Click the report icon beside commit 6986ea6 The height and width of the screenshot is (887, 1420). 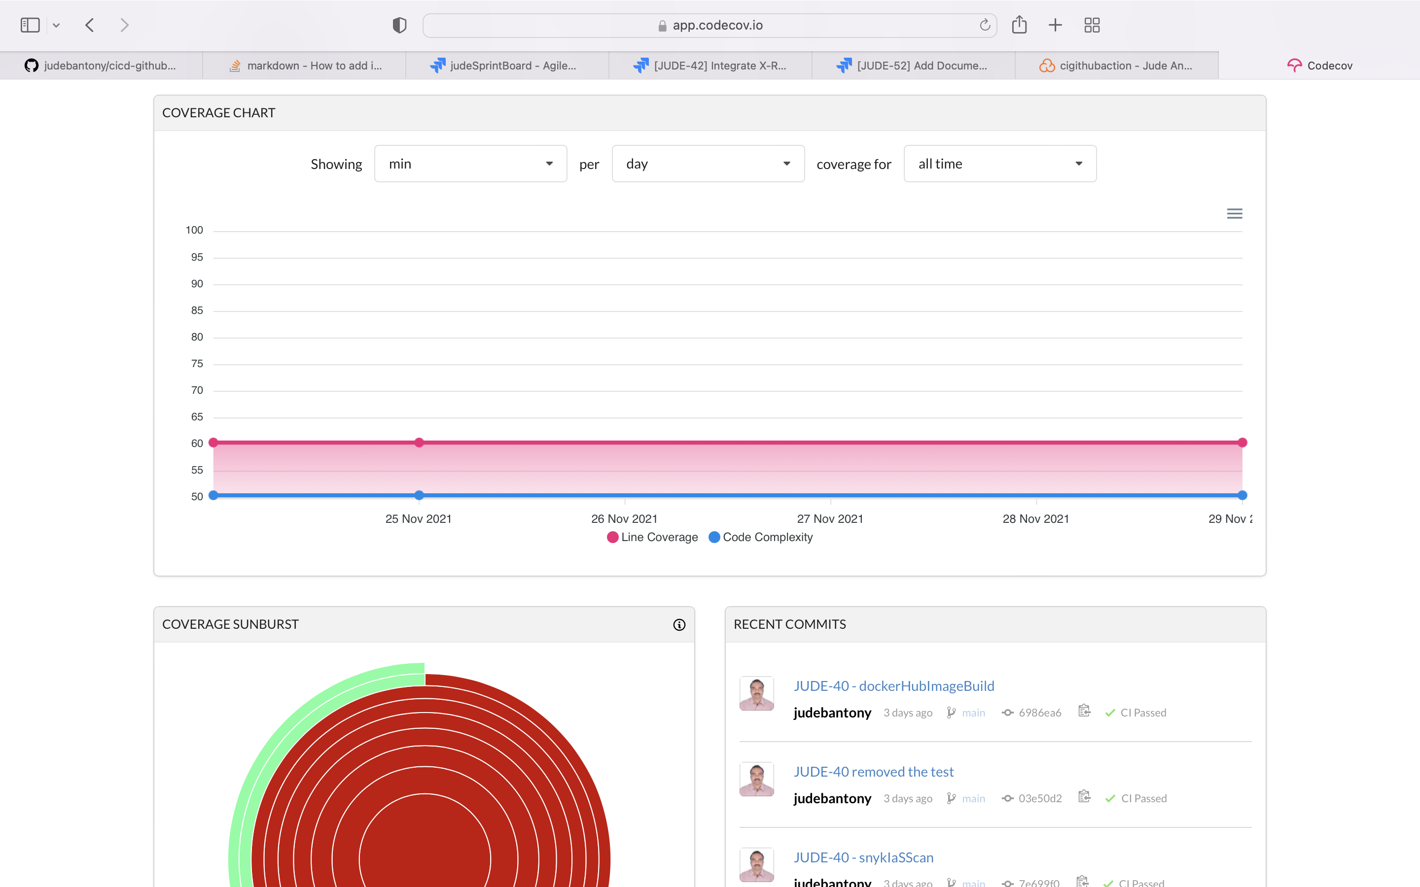pyautogui.click(x=1084, y=711)
